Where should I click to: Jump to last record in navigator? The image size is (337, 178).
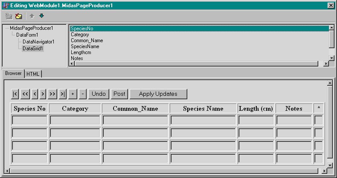tap(63, 94)
